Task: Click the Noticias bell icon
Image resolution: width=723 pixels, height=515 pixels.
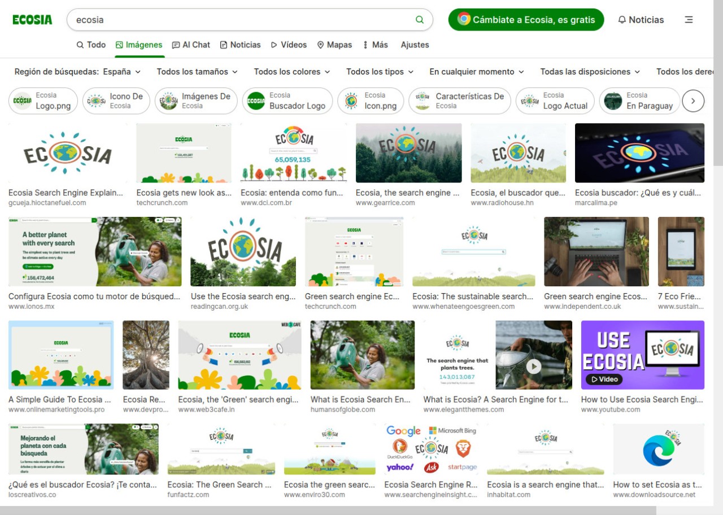Action: point(622,19)
